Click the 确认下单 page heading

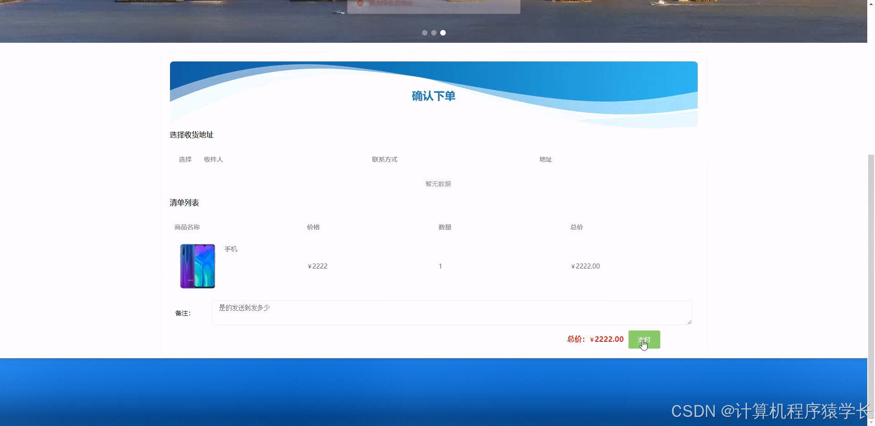point(433,96)
